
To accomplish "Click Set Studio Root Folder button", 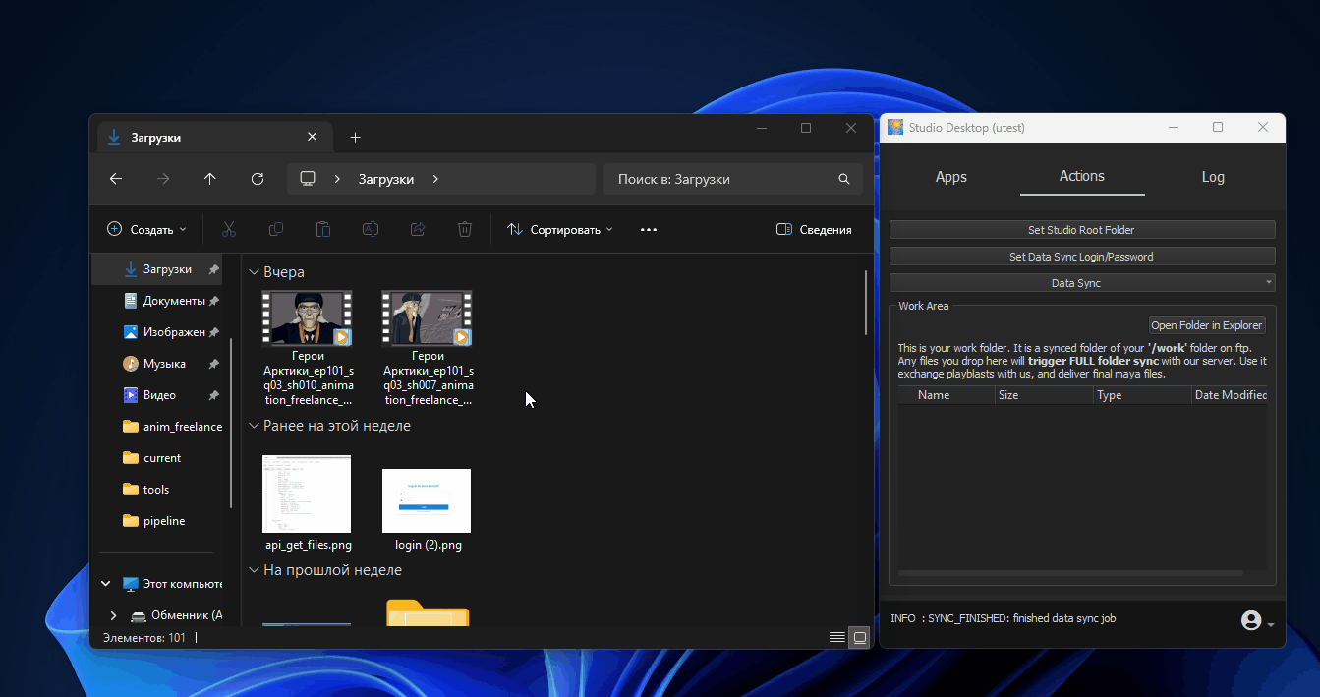I will click(1081, 230).
